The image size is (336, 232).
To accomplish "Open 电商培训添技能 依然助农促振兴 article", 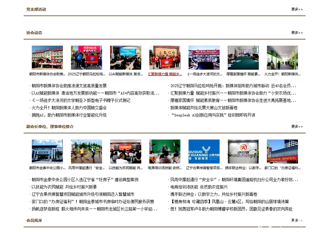I will tap(199, 187).
